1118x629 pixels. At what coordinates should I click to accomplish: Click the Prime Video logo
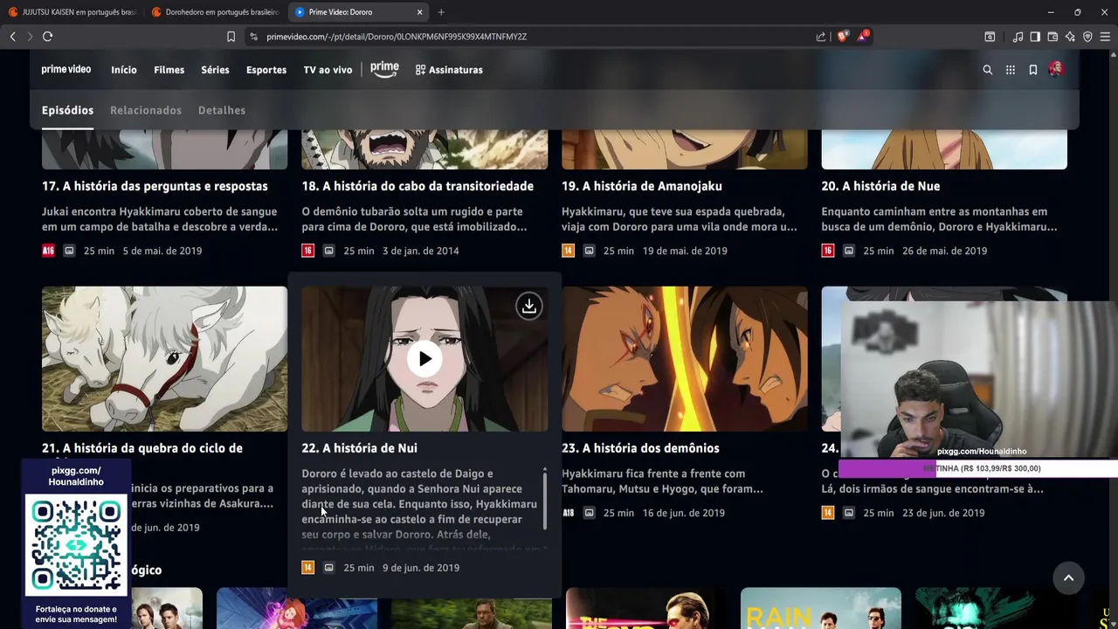[x=66, y=69]
